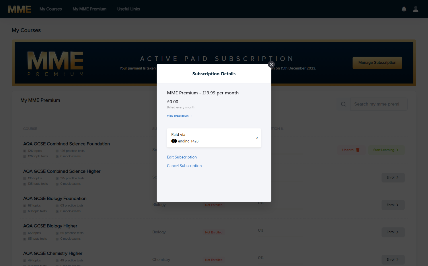Click the My MME Premium section heading

pos(40,100)
